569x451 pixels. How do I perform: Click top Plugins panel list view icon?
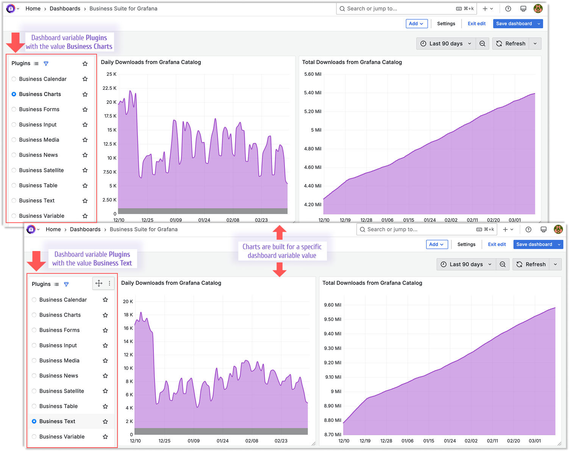point(36,64)
